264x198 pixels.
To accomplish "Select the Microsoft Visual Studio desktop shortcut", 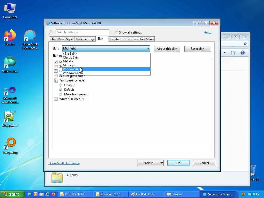I will point(10,95).
